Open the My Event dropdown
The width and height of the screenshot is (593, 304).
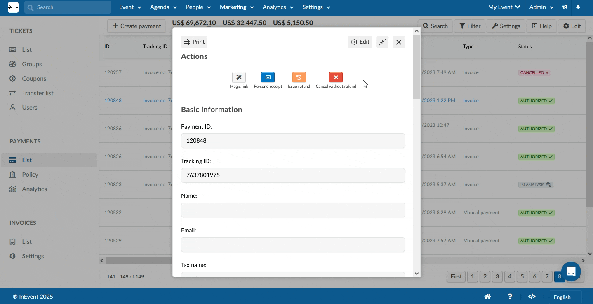504,7
